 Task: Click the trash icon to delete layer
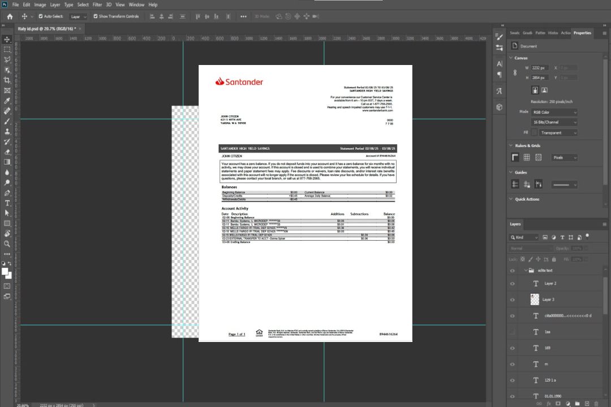click(596, 404)
